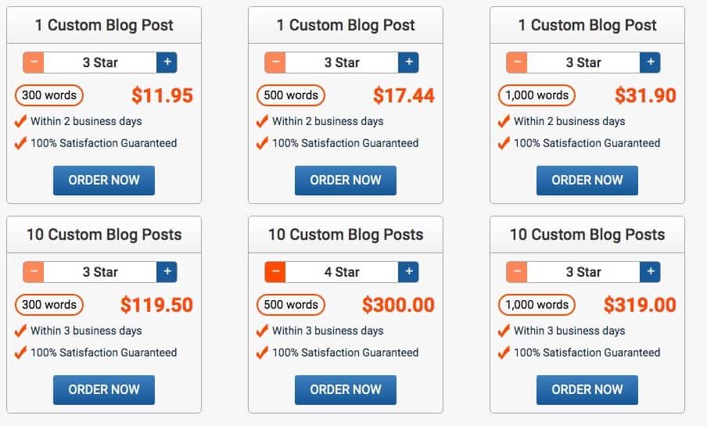Raise star level for 1,000-word single post
Image resolution: width=707 pixels, height=426 pixels.
coord(650,63)
